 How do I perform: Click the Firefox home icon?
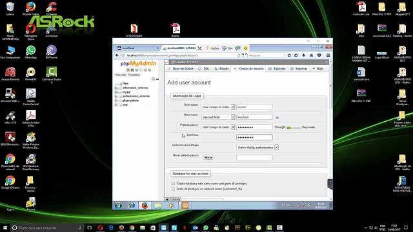click(311, 55)
